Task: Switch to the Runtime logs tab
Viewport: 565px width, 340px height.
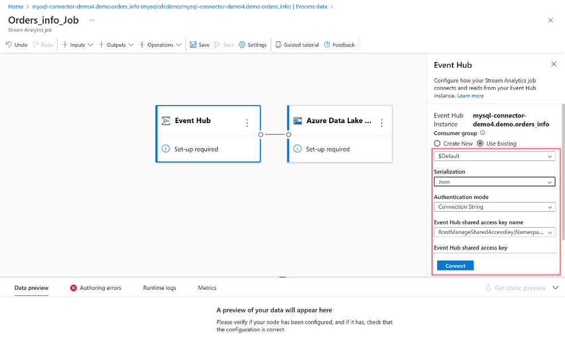Action: tap(159, 288)
